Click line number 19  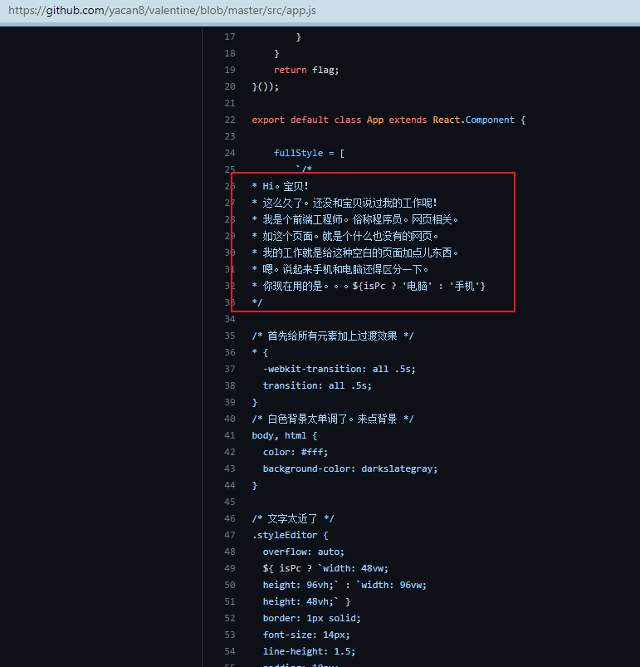229,70
